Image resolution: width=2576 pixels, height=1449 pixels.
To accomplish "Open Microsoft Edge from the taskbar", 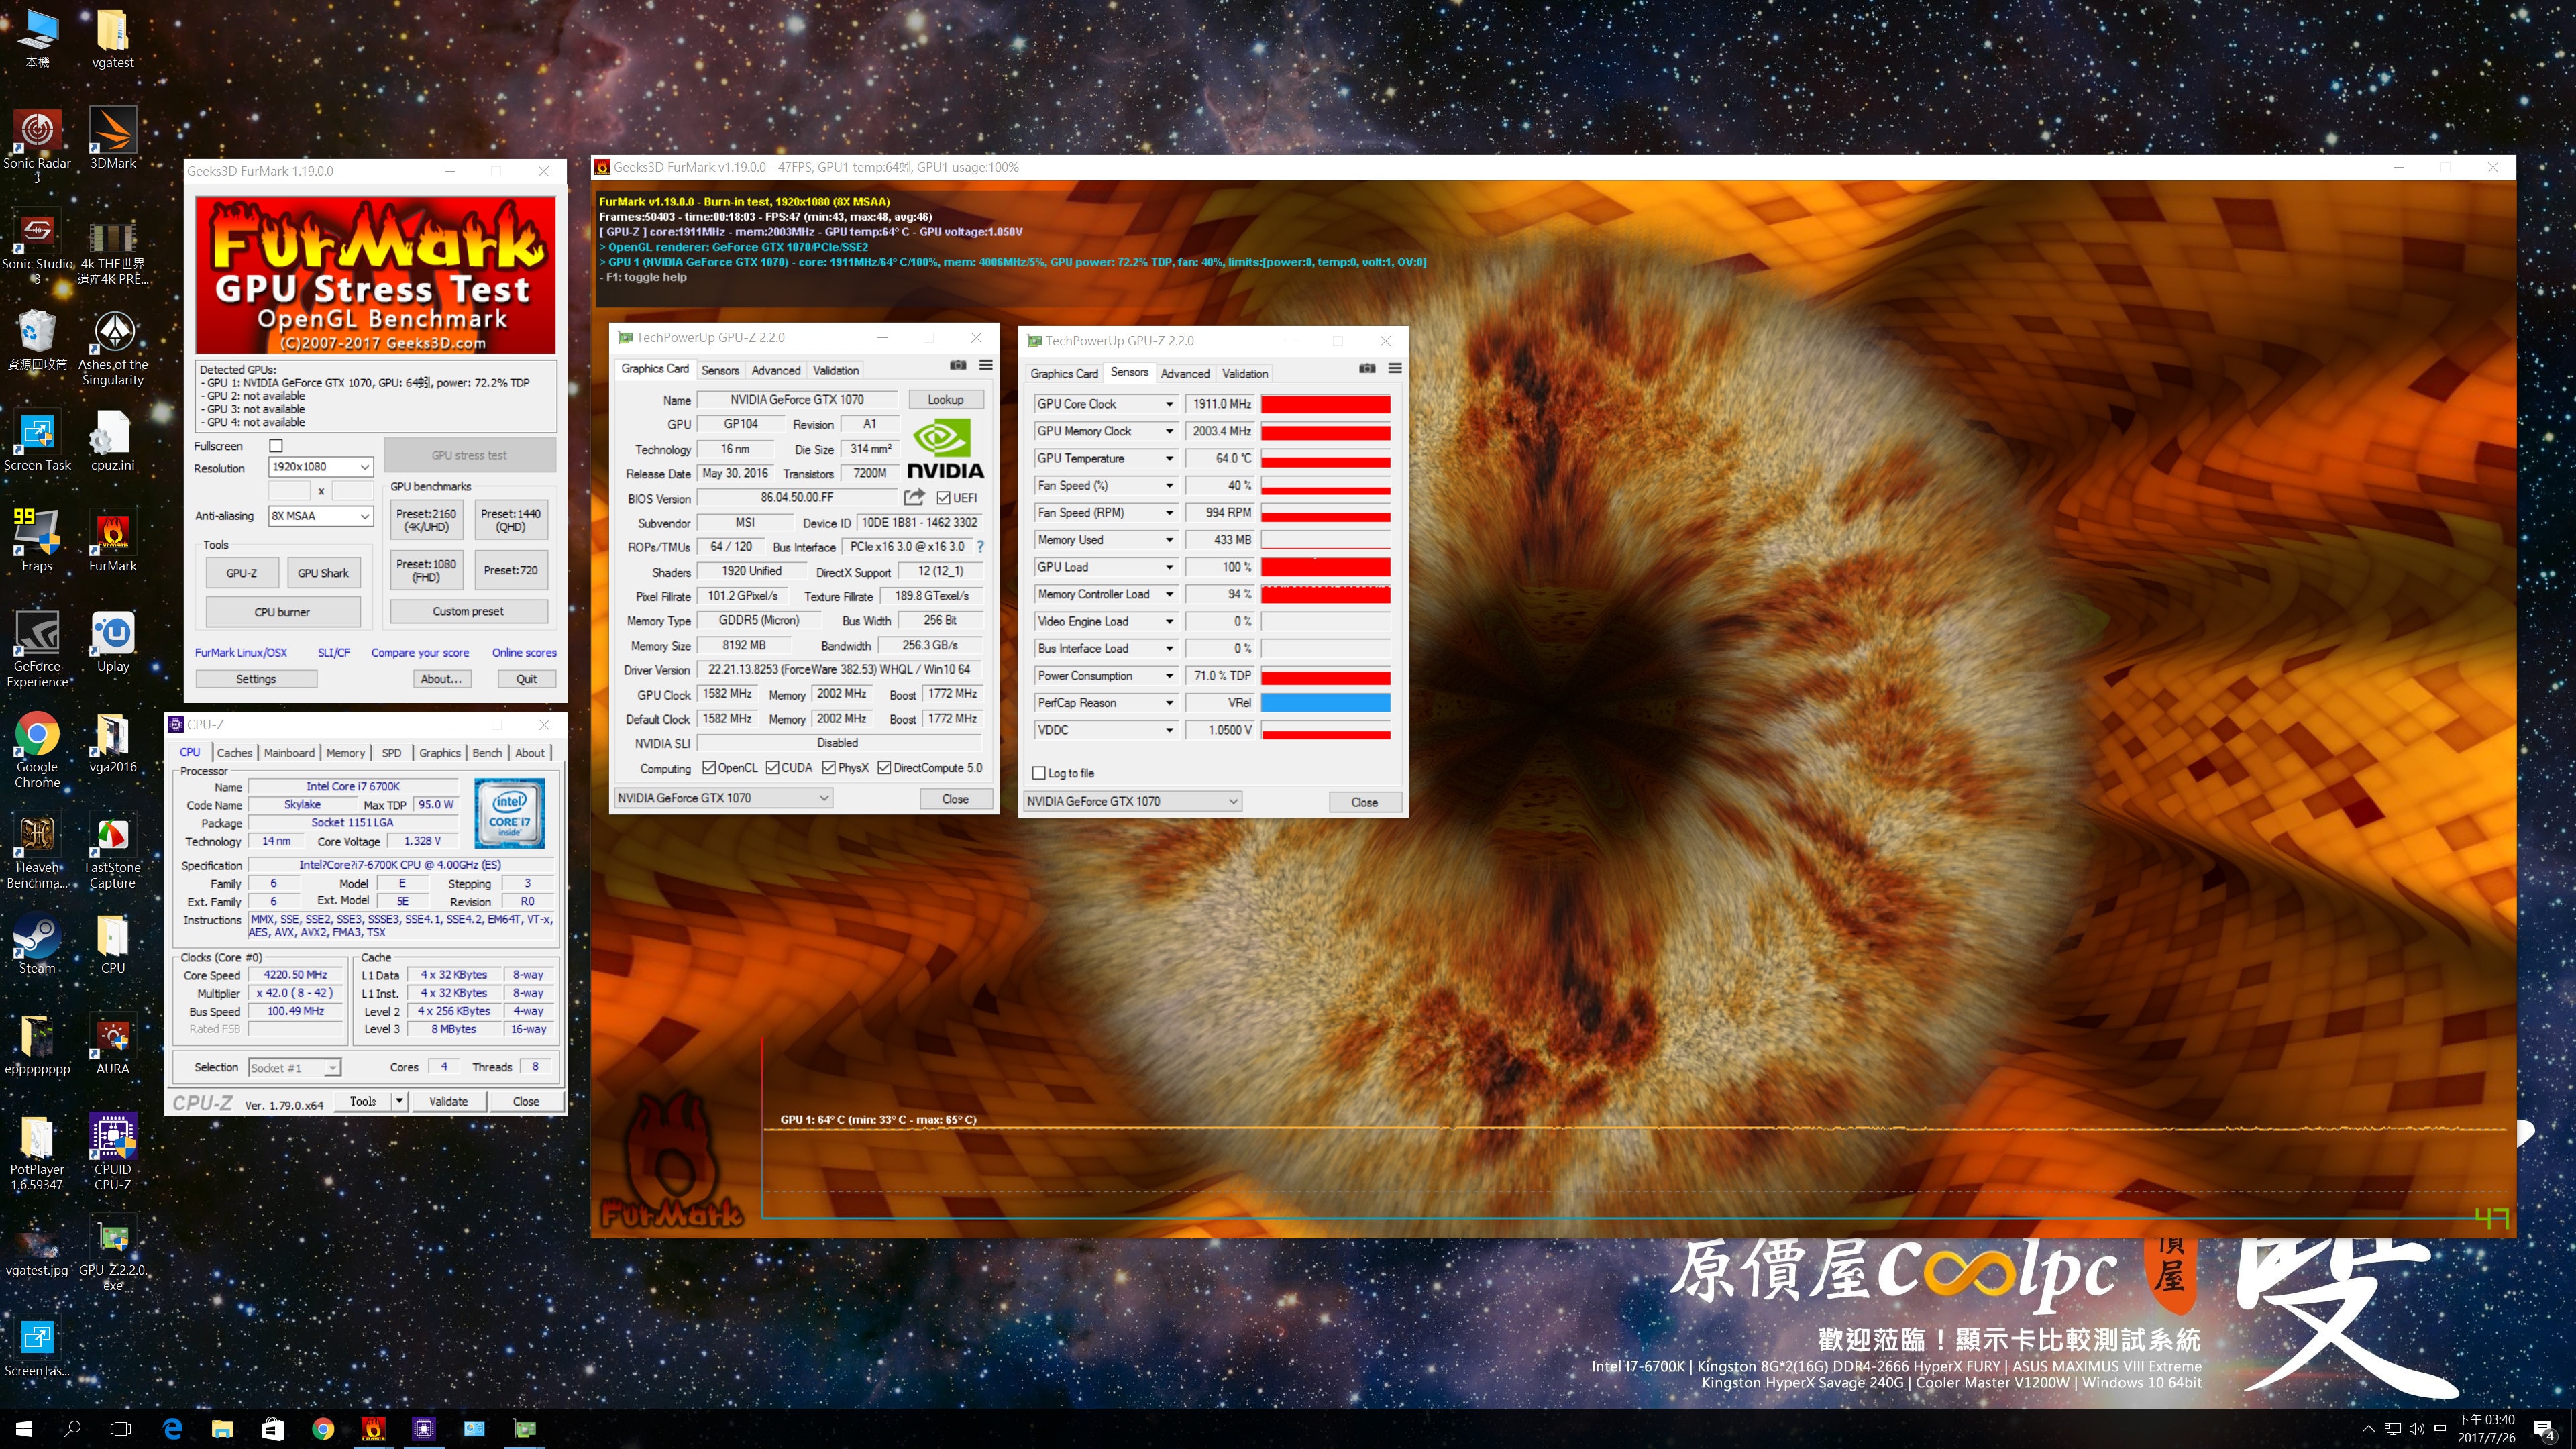I will click(x=173, y=1429).
